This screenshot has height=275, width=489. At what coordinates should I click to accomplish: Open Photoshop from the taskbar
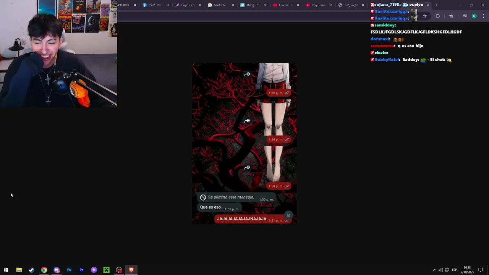click(x=69, y=270)
